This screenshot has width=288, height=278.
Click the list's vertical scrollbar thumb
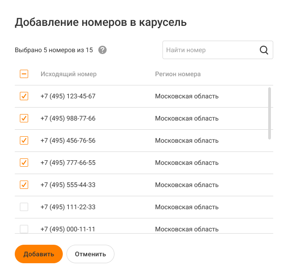point(270,113)
